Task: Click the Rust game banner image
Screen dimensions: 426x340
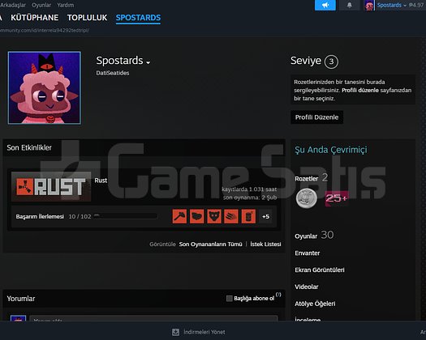Action: [x=51, y=186]
